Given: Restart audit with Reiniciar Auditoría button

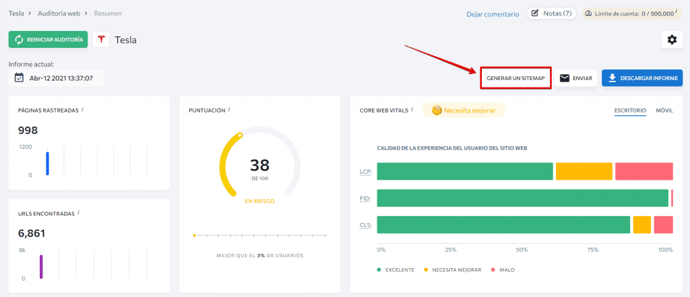Looking at the screenshot, I should click(x=48, y=40).
